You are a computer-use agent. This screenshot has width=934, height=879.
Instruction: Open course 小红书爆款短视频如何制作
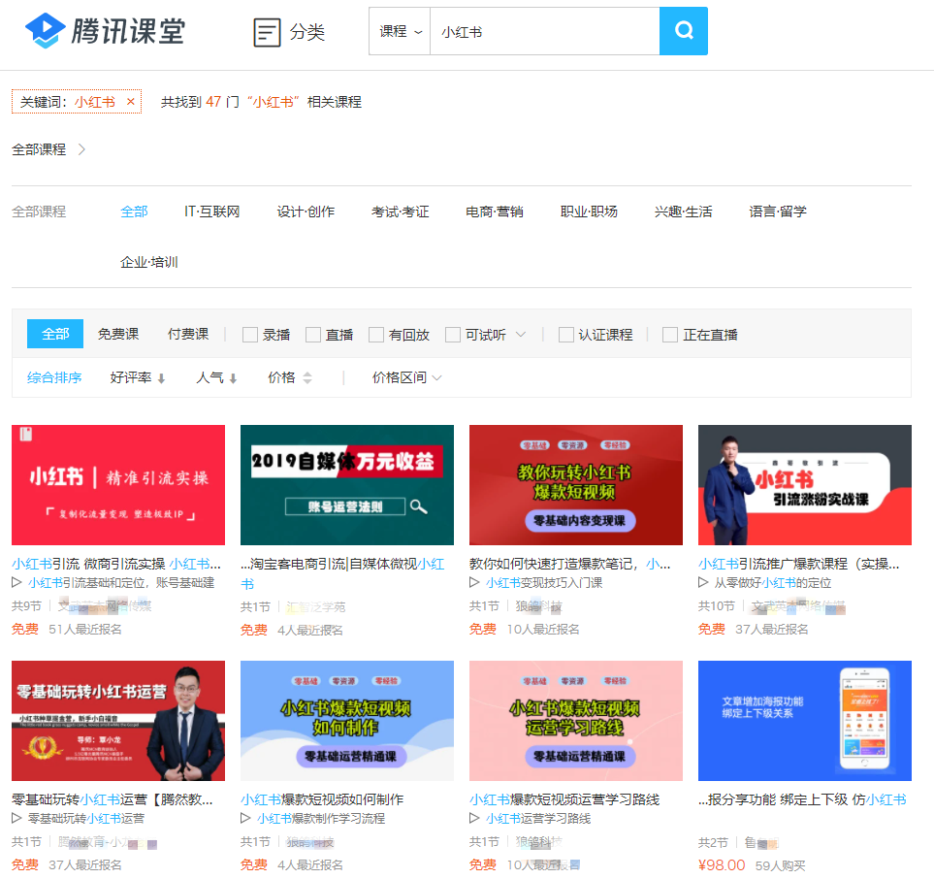(322, 799)
